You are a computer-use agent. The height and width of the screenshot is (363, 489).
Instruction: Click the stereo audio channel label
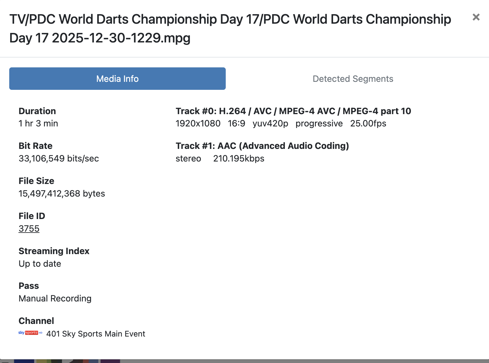pos(188,158)
